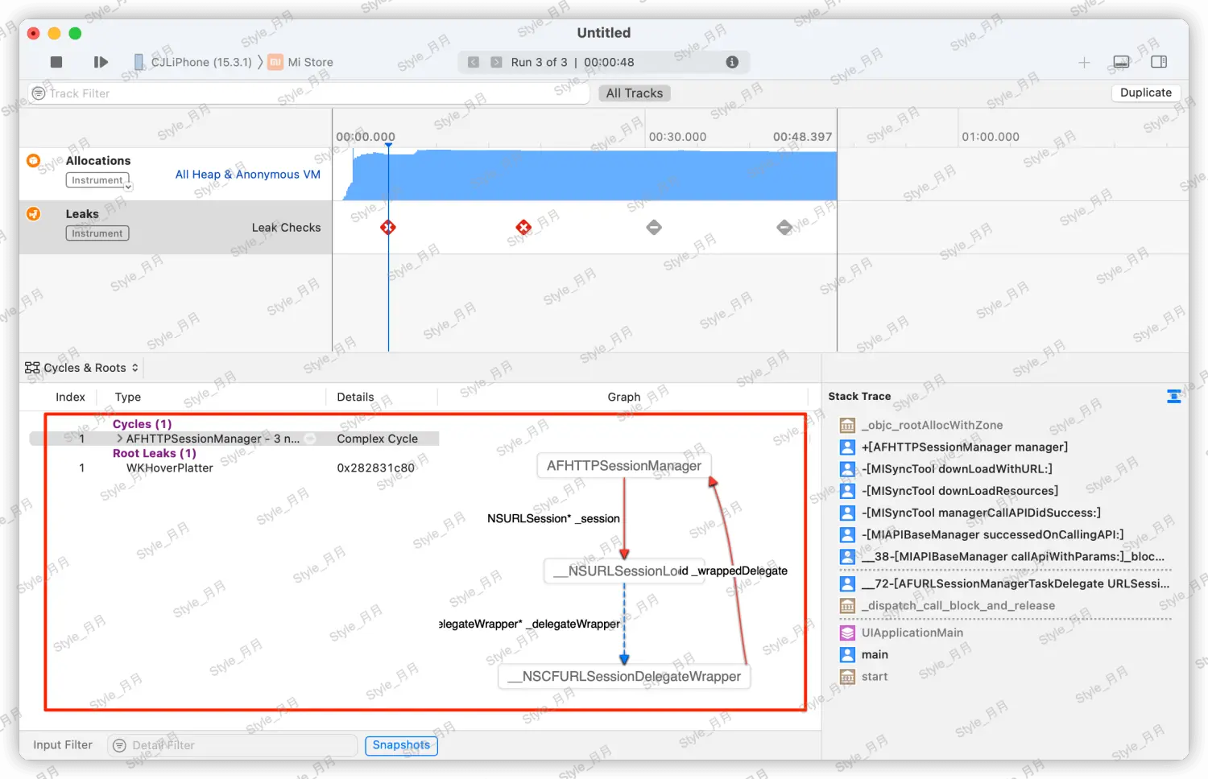
Task: Click the pause/resume recording button
Action: 101,62
